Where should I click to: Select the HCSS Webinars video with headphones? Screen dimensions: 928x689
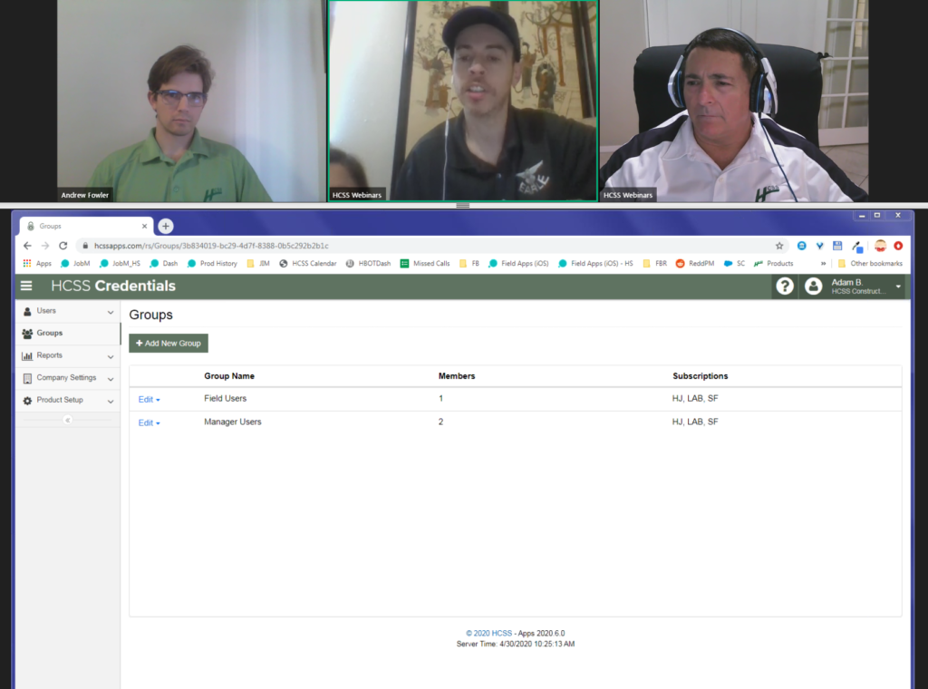point(734,101)
